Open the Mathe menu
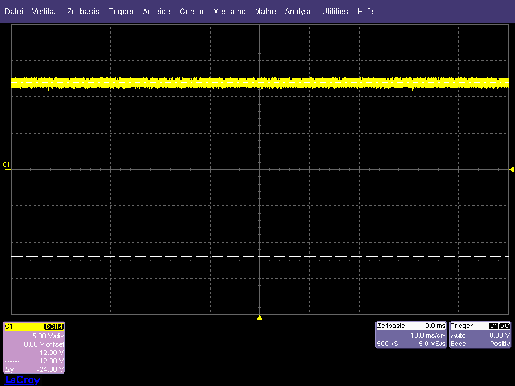The image size is (515, 386). click(265, 12)
